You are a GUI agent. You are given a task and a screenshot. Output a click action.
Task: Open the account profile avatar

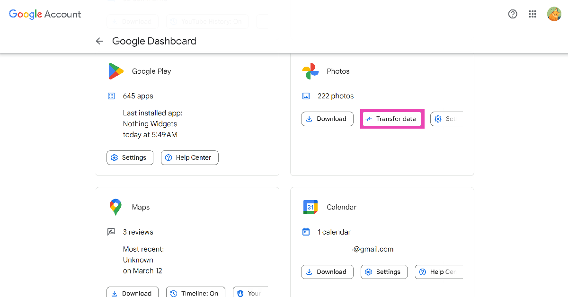[x=554, y=14]
